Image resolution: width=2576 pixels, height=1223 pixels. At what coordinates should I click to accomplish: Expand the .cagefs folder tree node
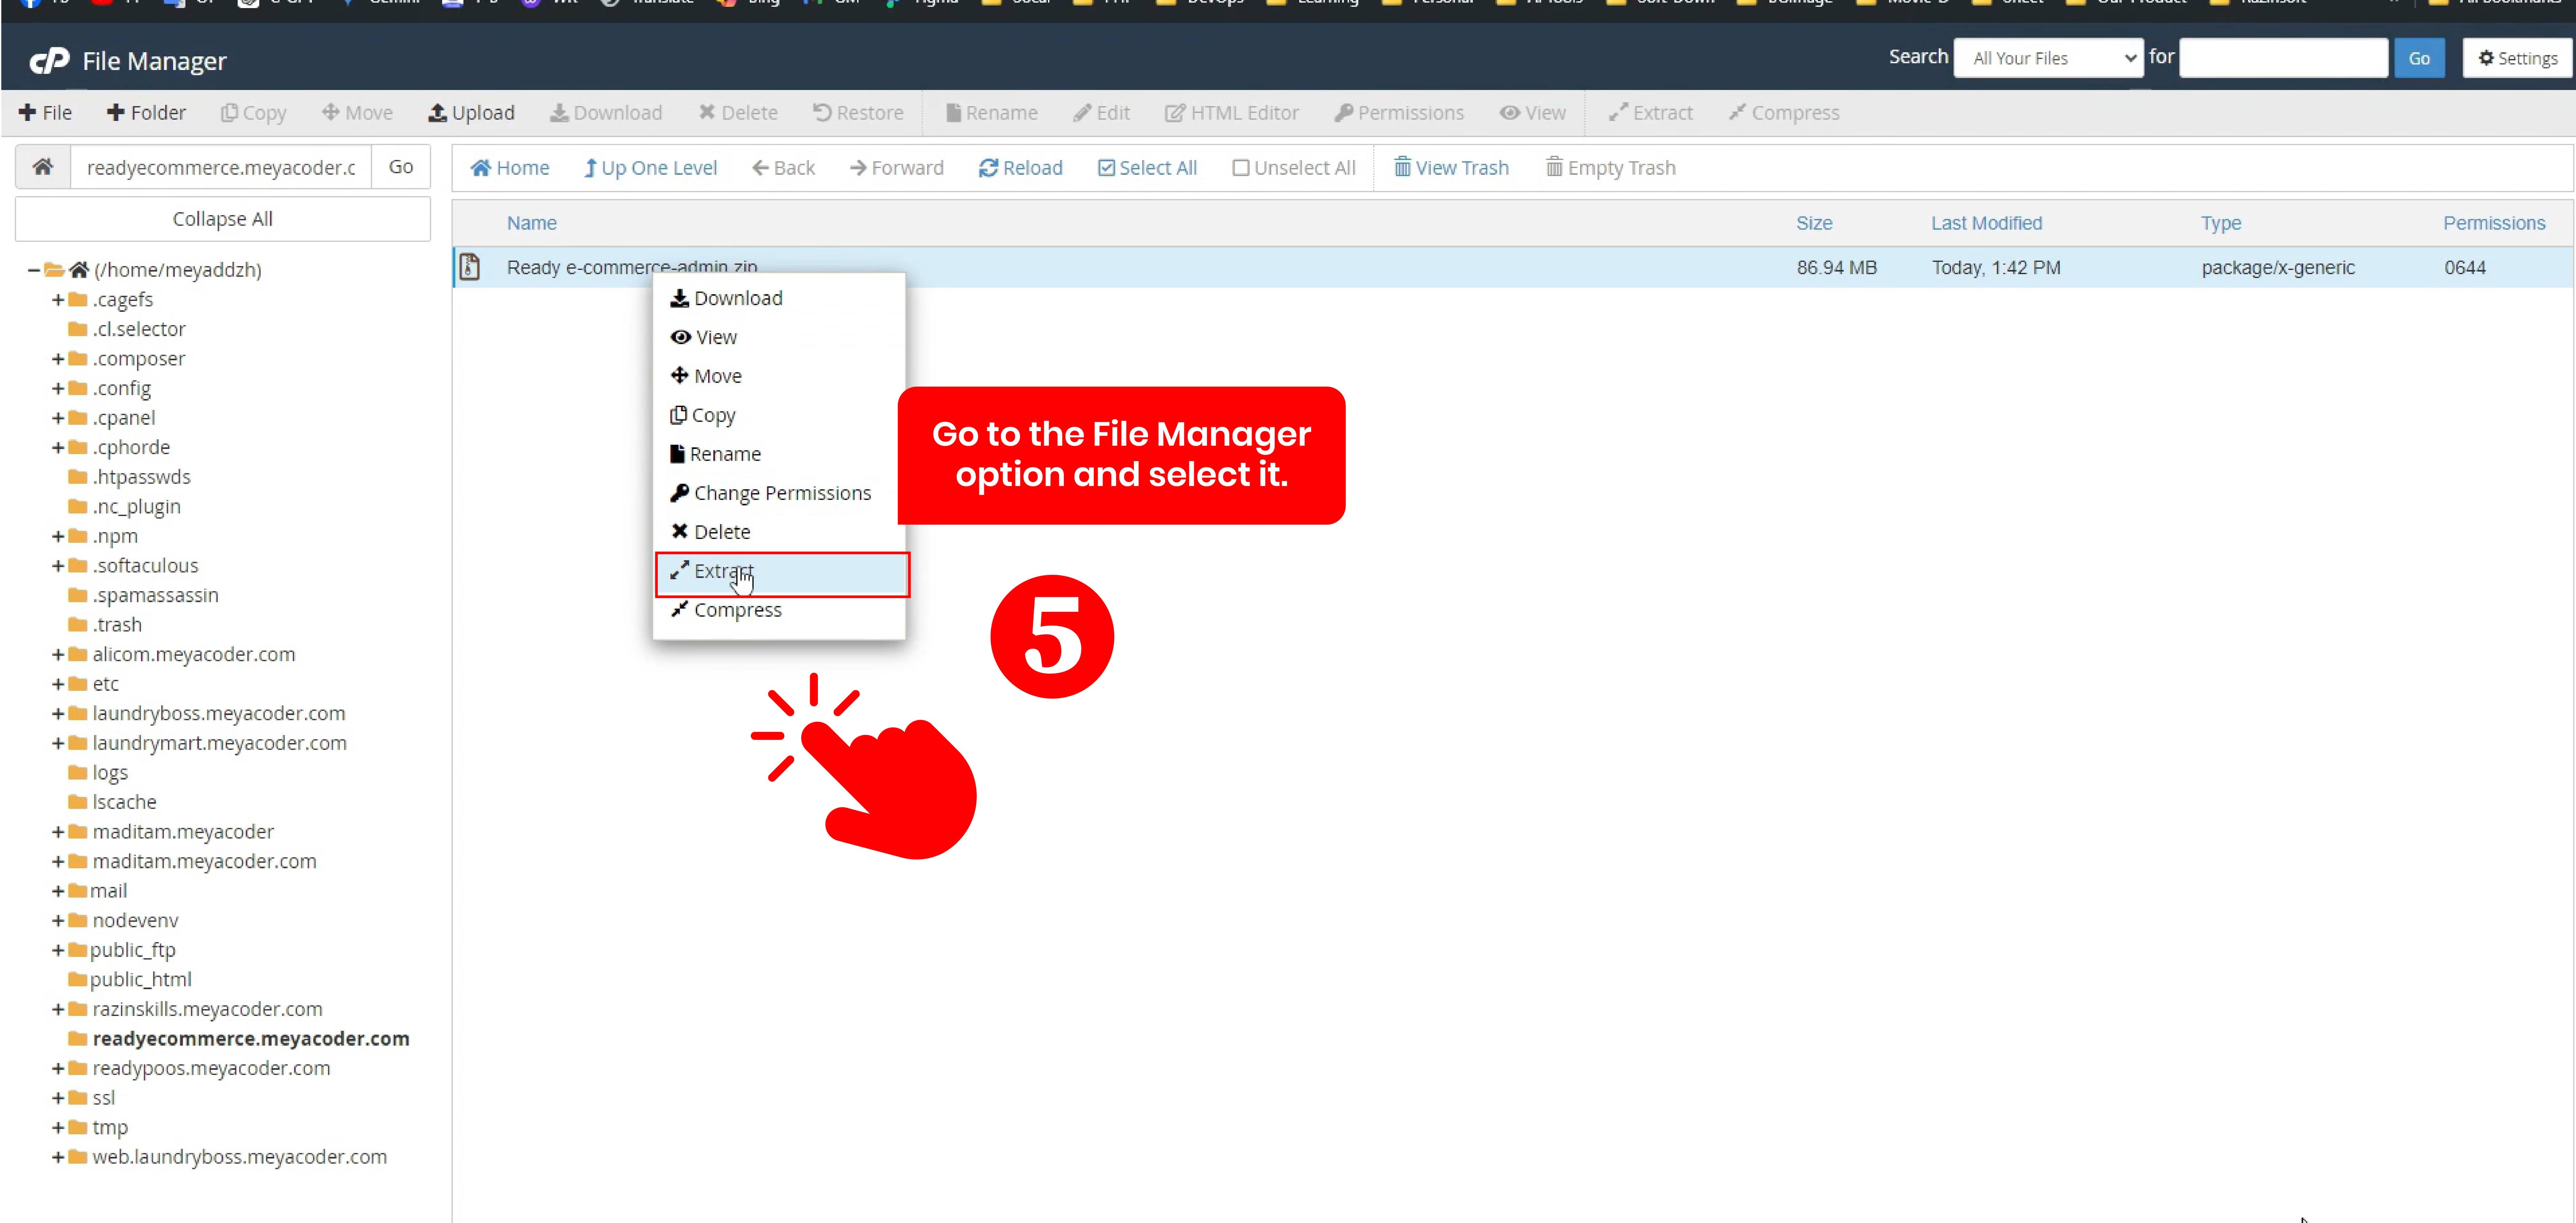[x=58, y=300]
